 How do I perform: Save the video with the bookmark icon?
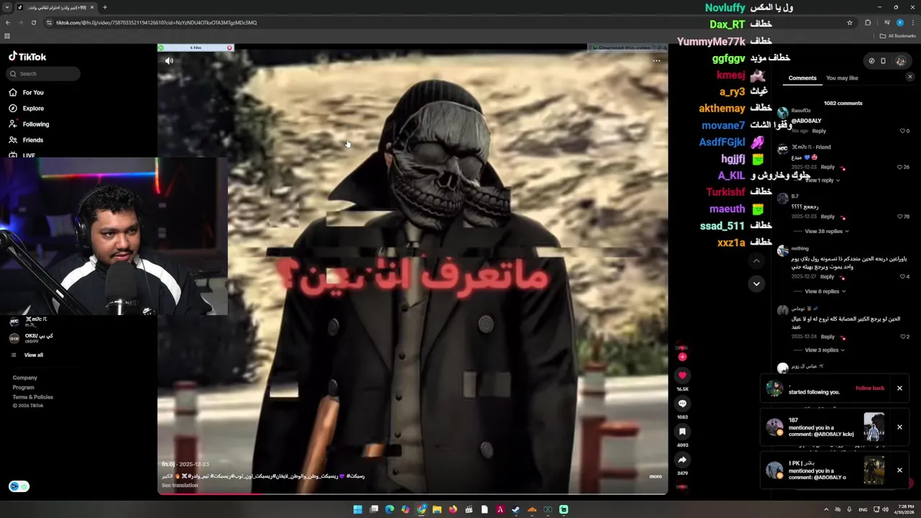[682, 432]
